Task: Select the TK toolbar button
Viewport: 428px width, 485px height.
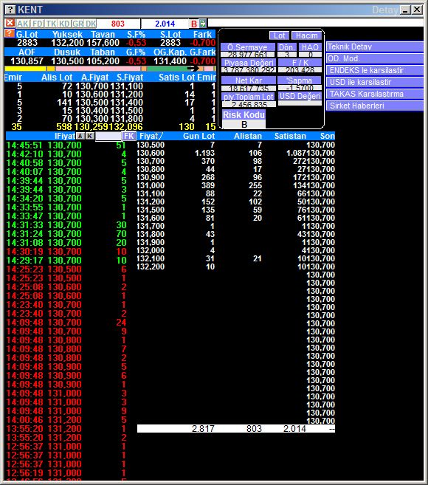Action: [x=51, y=24]
